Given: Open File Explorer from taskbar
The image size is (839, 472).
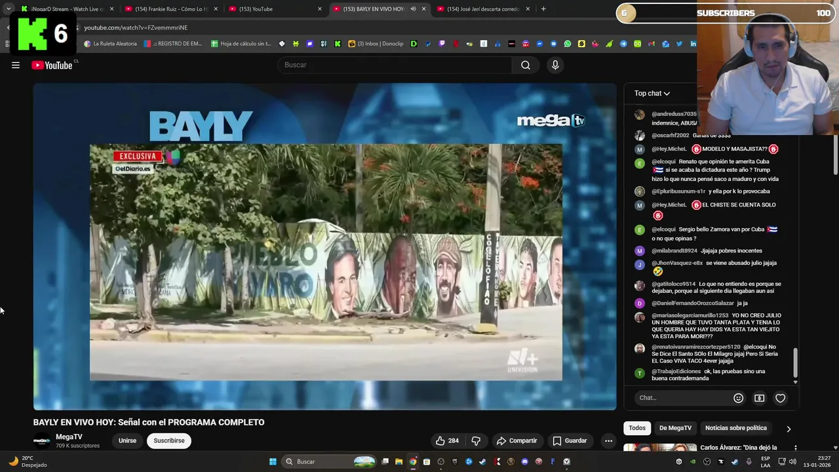Looking at the screenshot, I should pyautogui.click(x=399, y=462).
